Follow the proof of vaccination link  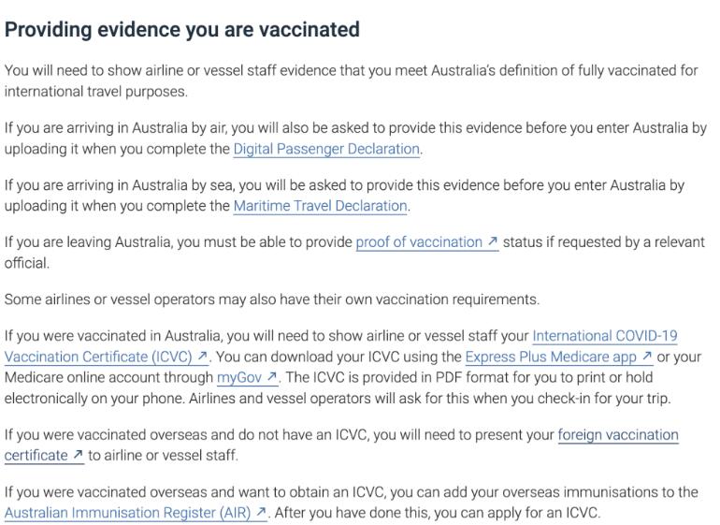419,242
